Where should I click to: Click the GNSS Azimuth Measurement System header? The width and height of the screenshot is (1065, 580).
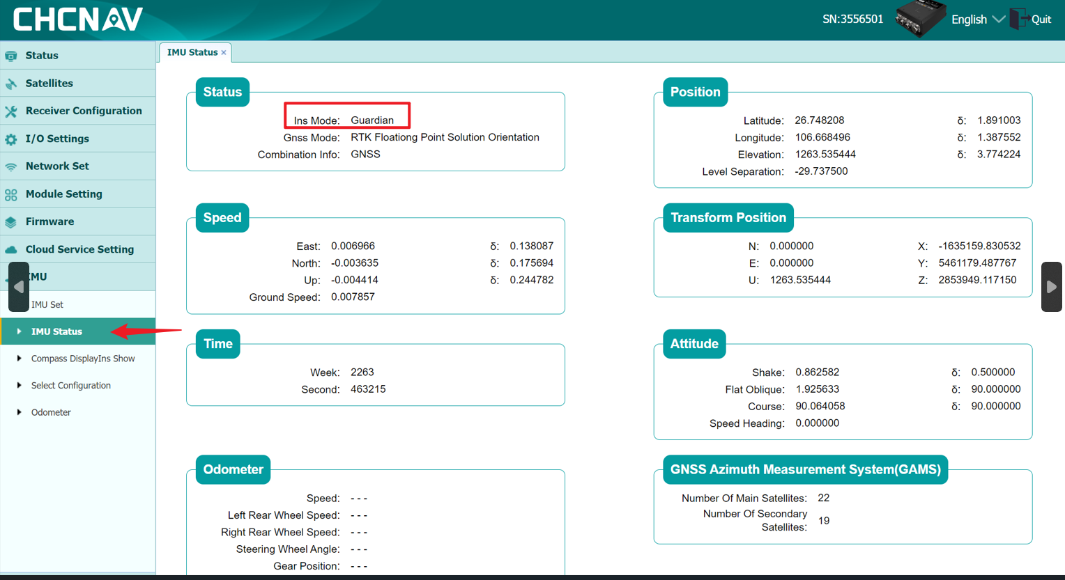point(806,469)
